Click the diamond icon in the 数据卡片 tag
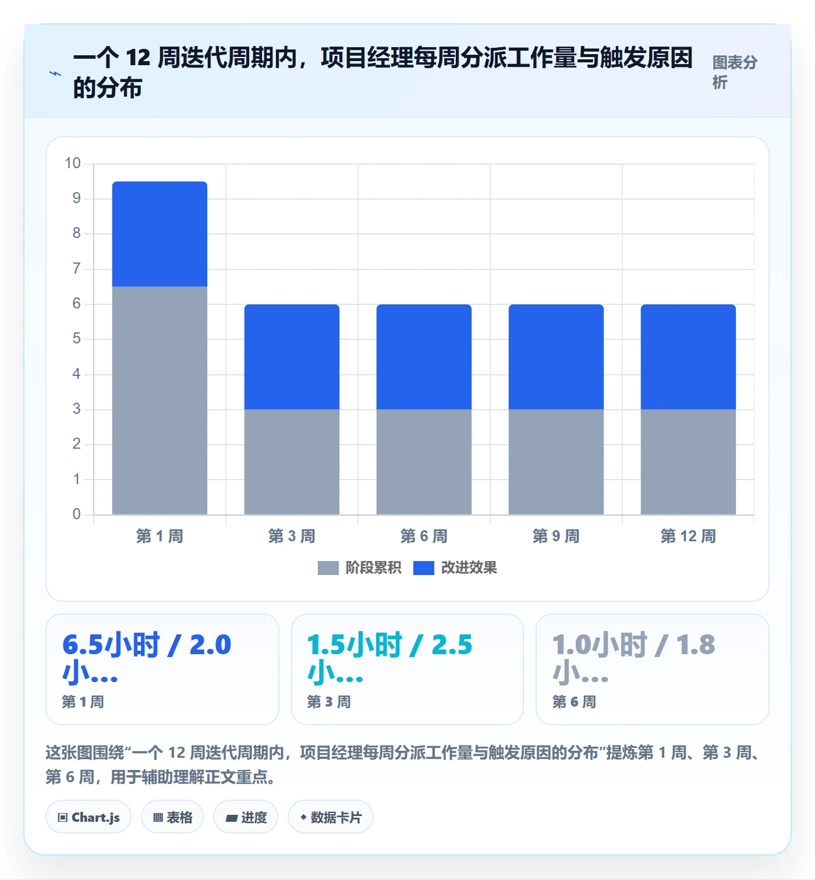The image size is (815, 880). coord(303,817)
